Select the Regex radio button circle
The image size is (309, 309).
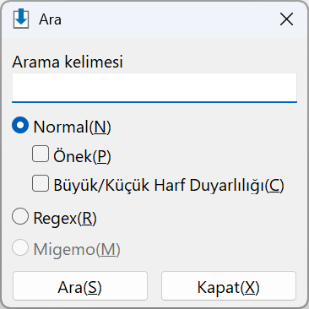click(x=20, y=216)
